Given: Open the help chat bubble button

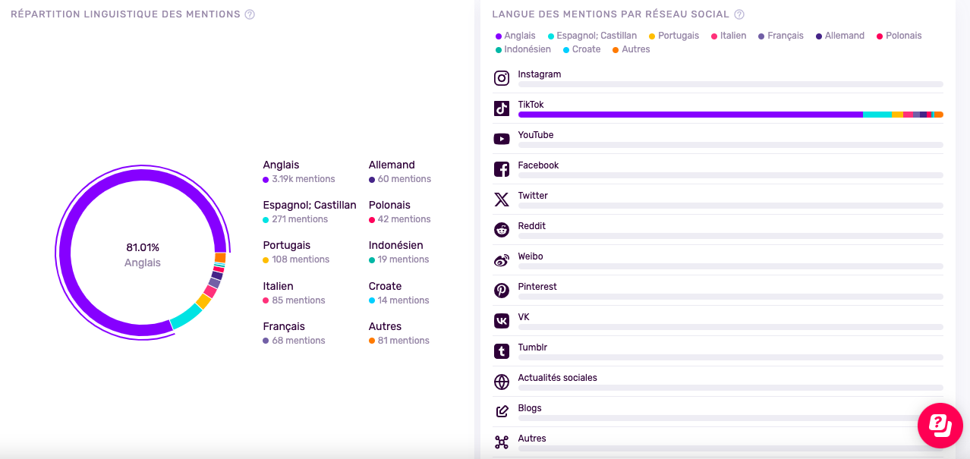Looking at the screenshot, I should 940,425.
